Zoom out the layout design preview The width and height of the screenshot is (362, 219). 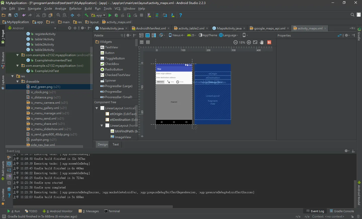(236, 42)
